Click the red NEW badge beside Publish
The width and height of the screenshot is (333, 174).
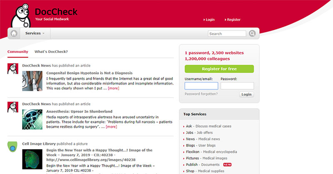227,164
